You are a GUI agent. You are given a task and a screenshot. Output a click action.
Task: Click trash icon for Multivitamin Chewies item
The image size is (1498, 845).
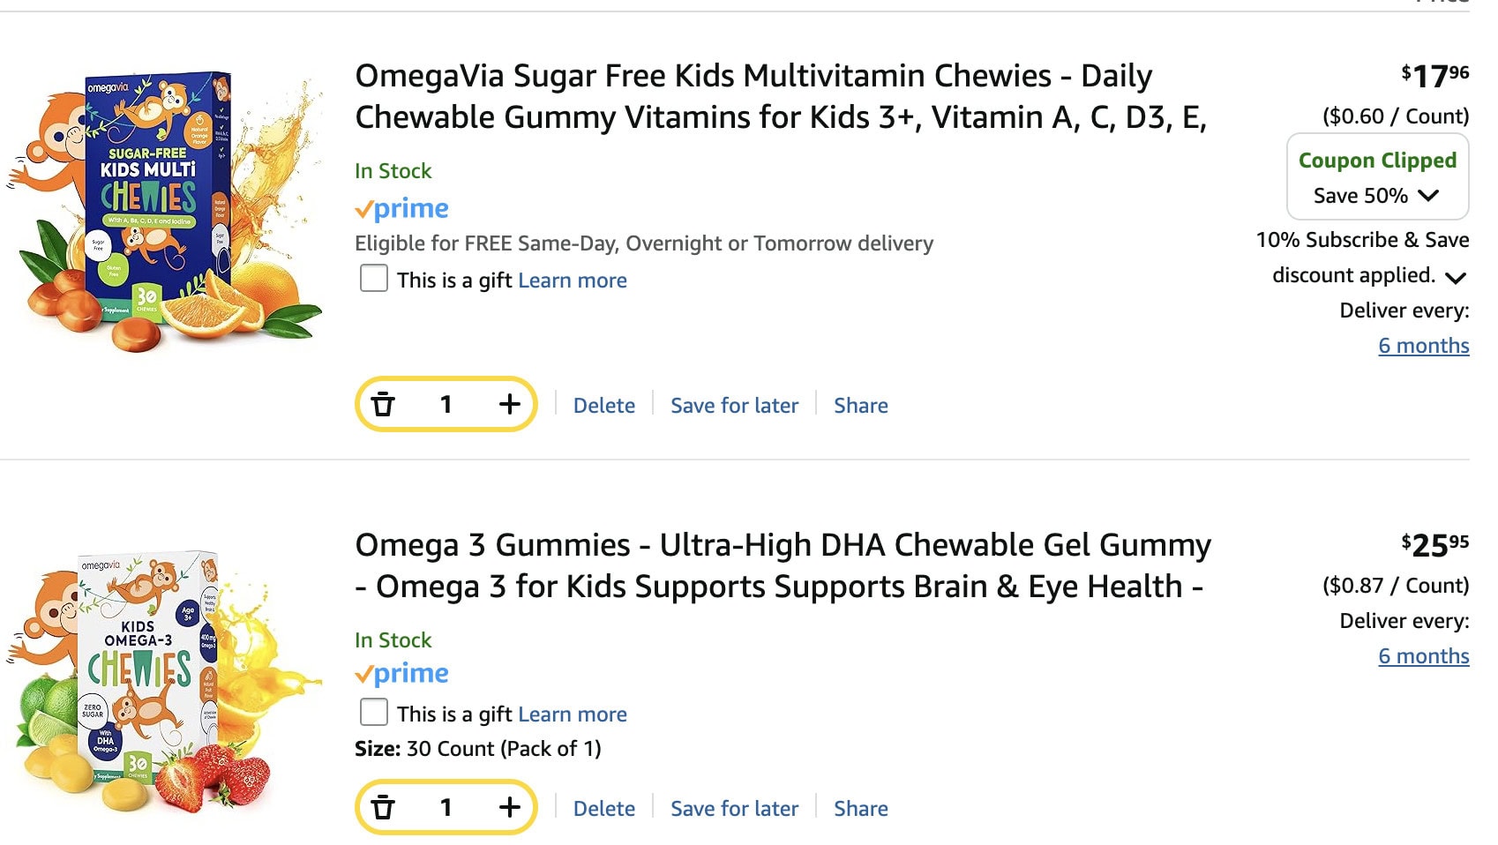[383, 405]
